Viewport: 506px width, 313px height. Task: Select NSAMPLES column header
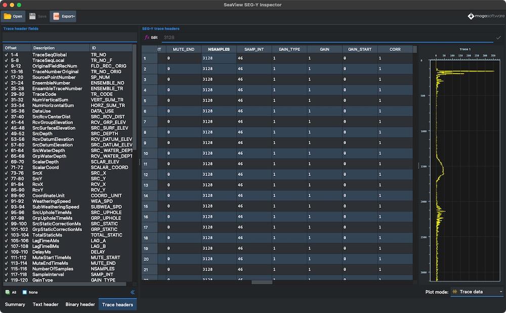(219, 50)
